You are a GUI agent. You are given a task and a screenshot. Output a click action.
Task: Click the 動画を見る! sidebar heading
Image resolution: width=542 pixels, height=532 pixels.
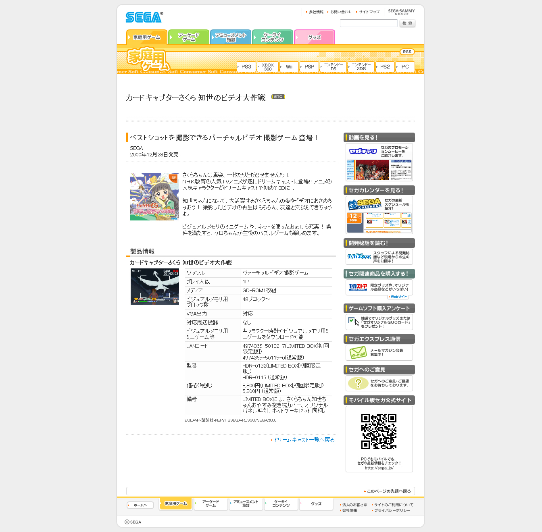coord(379,137)
